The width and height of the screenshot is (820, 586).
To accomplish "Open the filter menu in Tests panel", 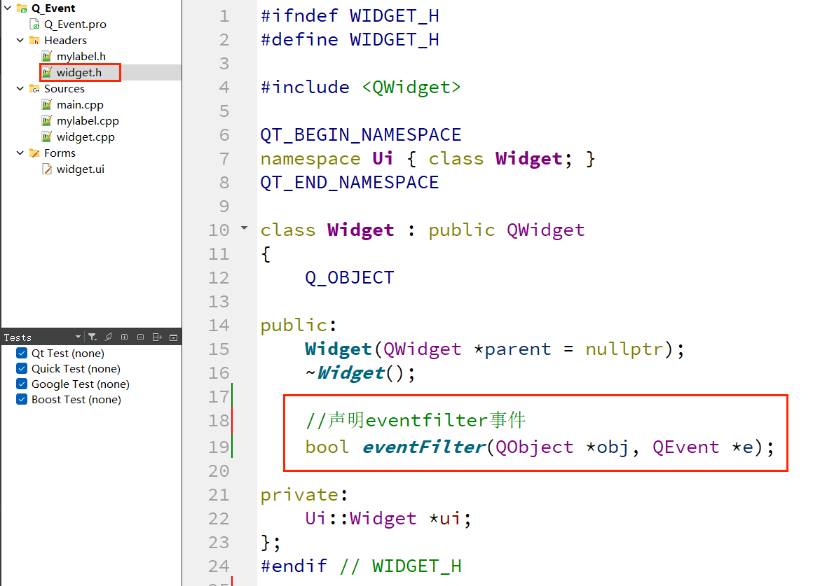I will tap(93, 337).
